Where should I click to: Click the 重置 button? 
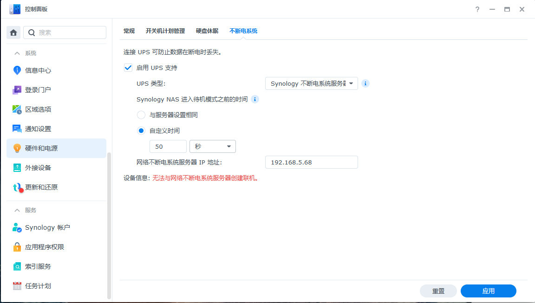[x=438, y=291]
